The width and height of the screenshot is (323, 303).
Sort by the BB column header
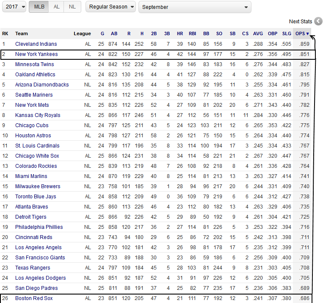tap(206, 33)
